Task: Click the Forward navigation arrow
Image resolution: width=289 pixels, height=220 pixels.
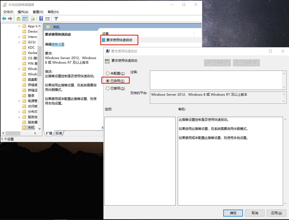Action: tap(10, 18)
